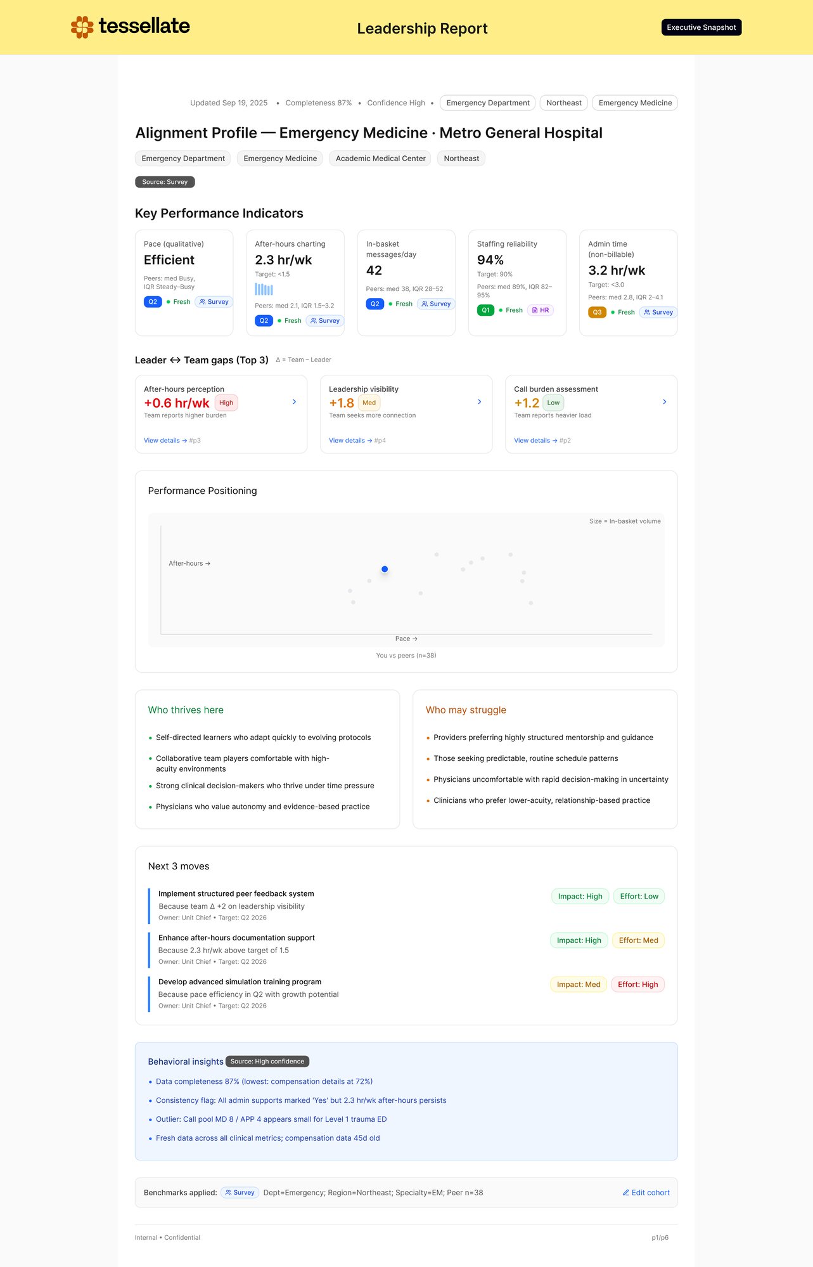Open View details link for After-hours perception

(165, 441)
